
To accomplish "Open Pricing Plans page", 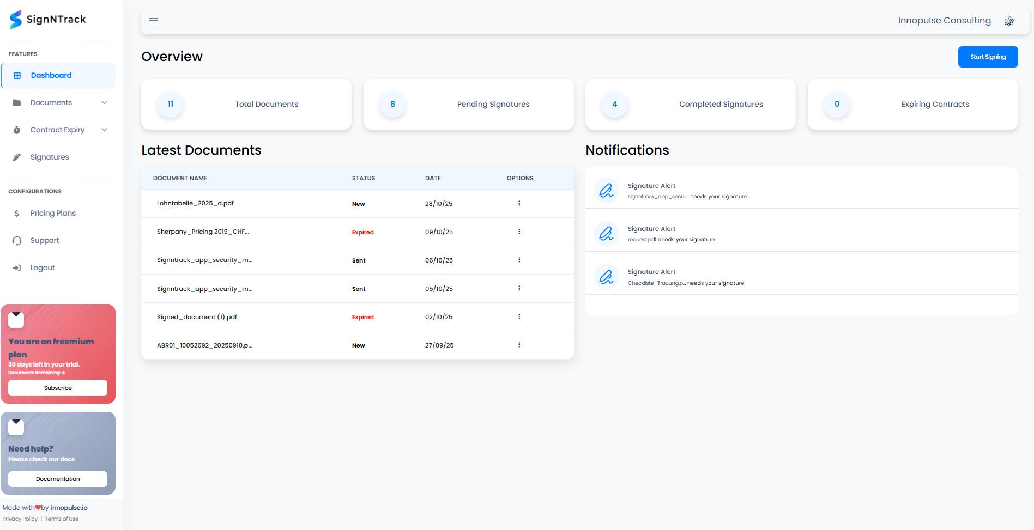I will coord(53,213).
